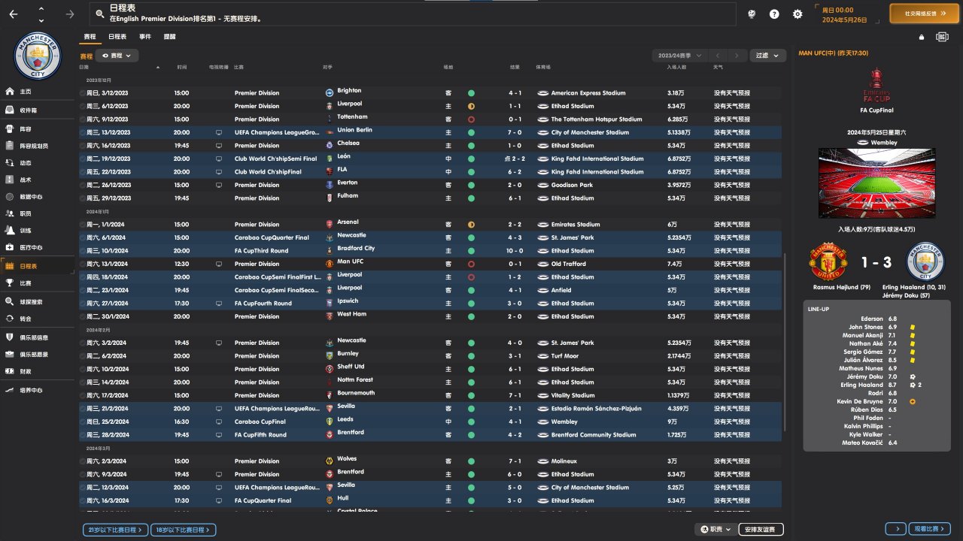The width and height of the screenshot is (963, 541).
Task: Sort by the 日期 column sort arrow
Action: coord(158,68)
